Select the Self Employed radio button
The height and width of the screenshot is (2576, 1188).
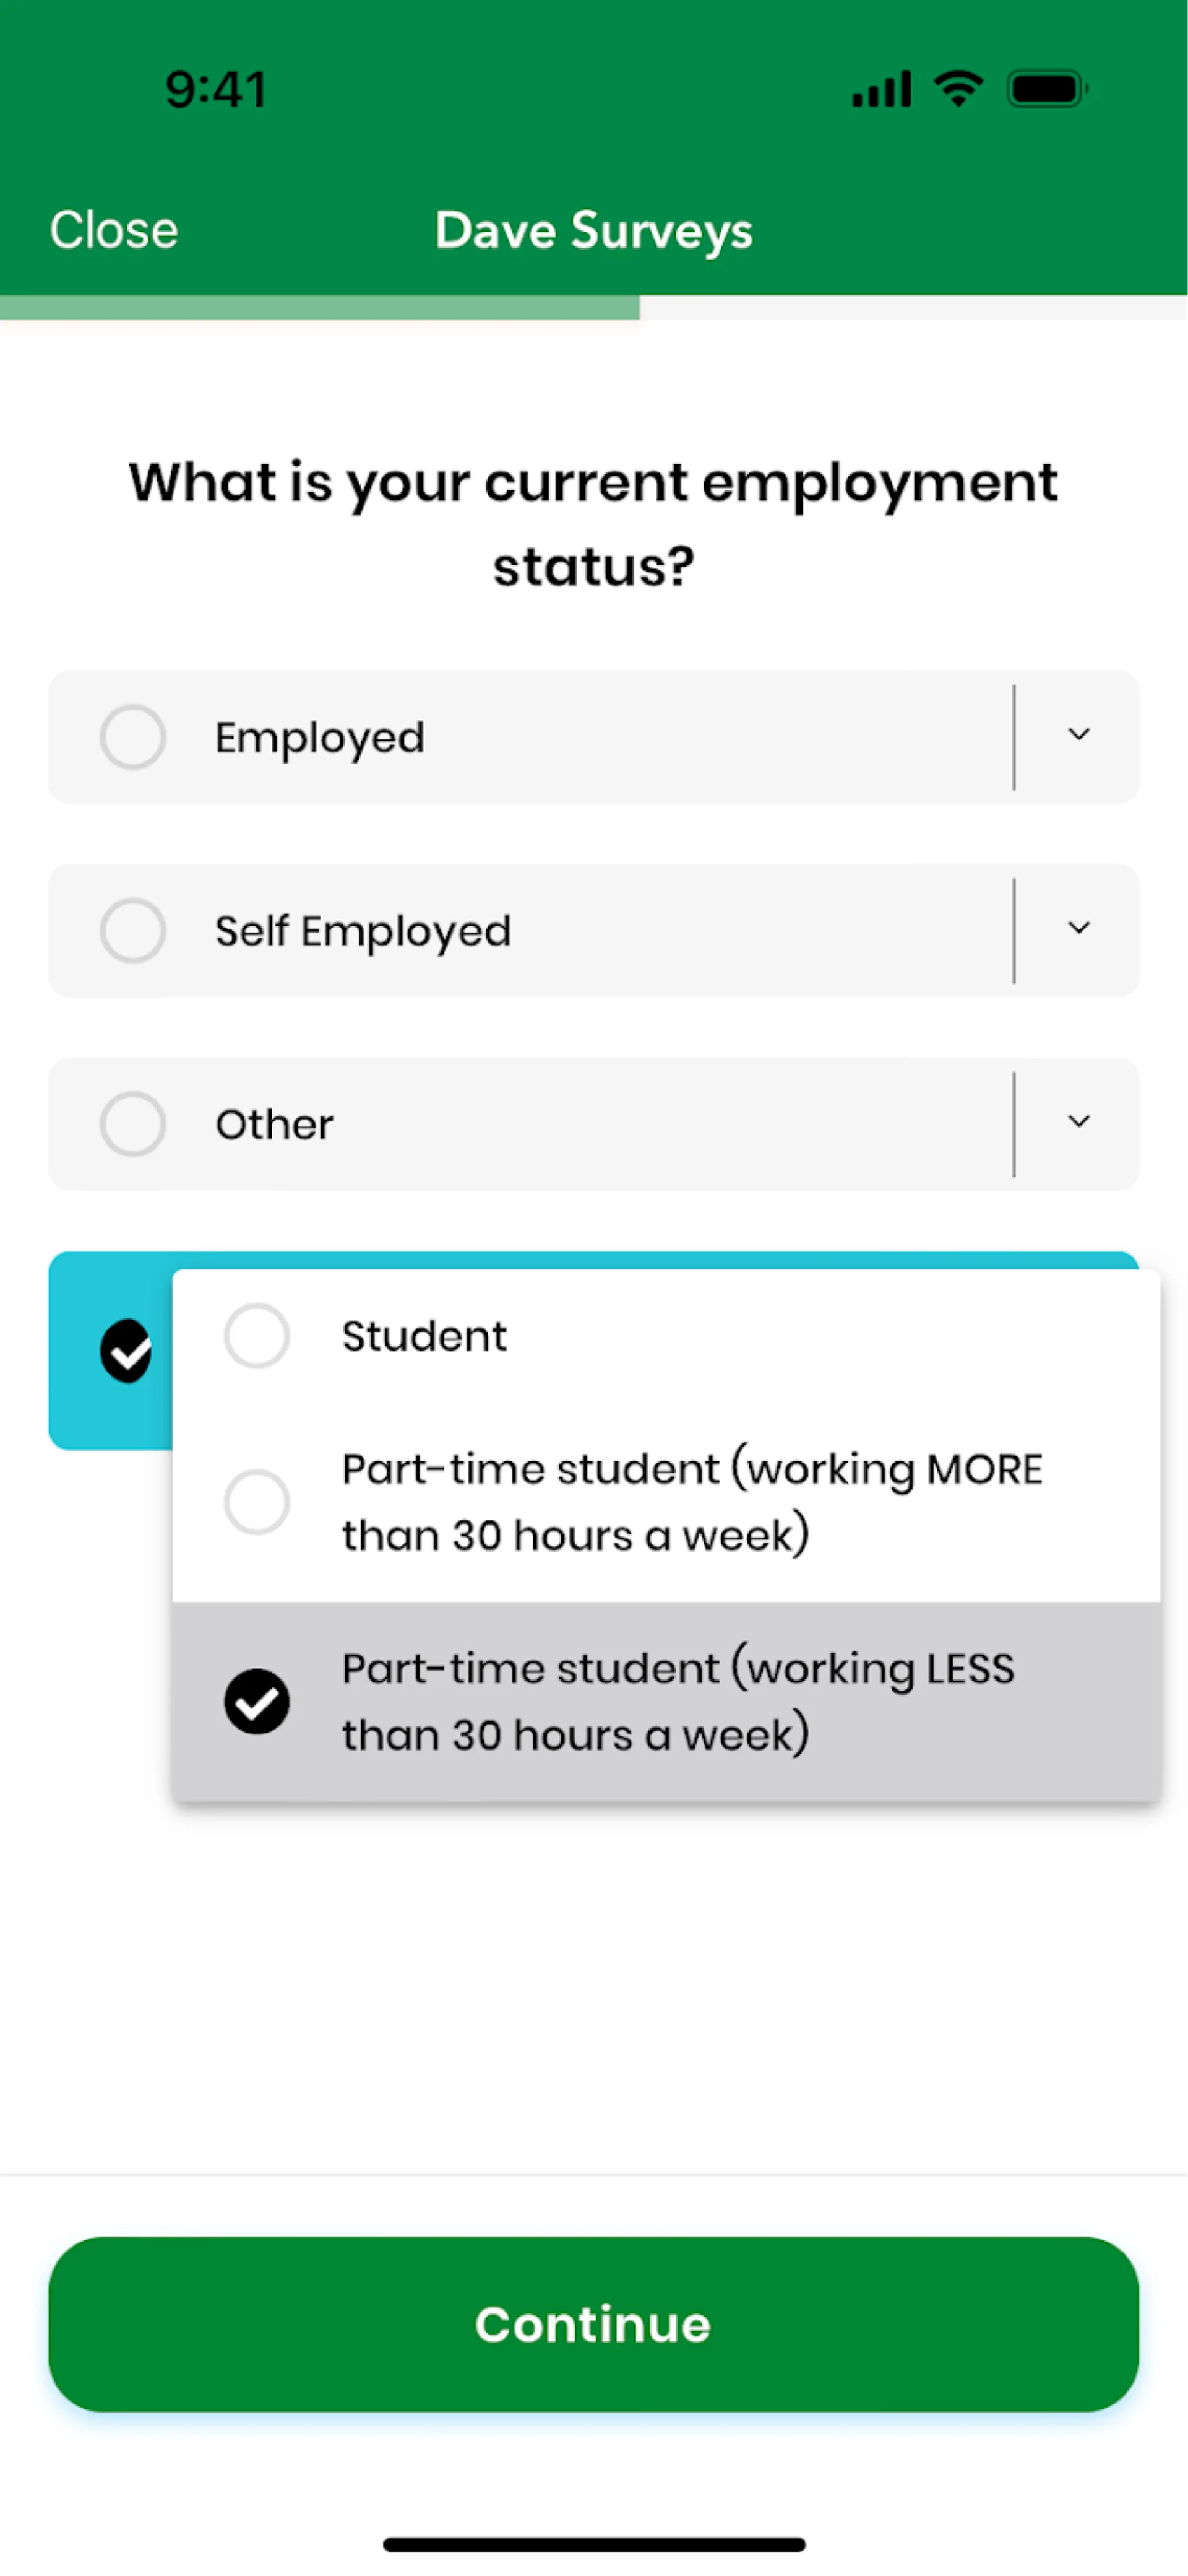tap(133, 931)
